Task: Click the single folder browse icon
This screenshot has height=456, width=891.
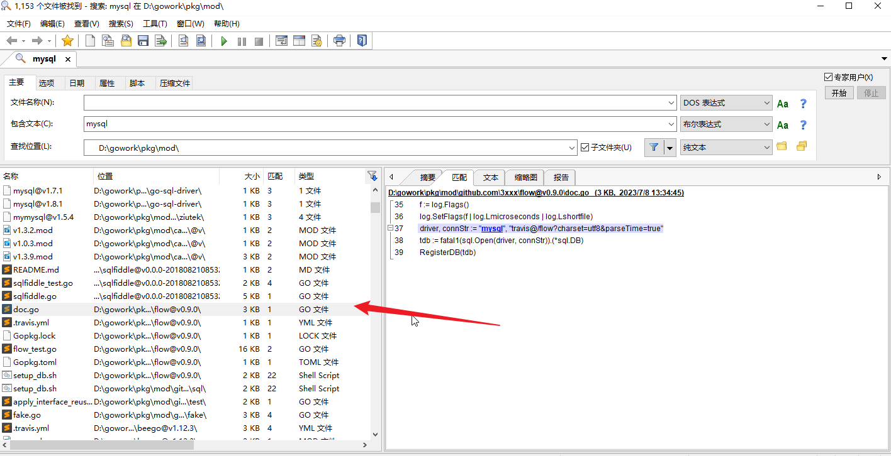Action: point(782,146)
